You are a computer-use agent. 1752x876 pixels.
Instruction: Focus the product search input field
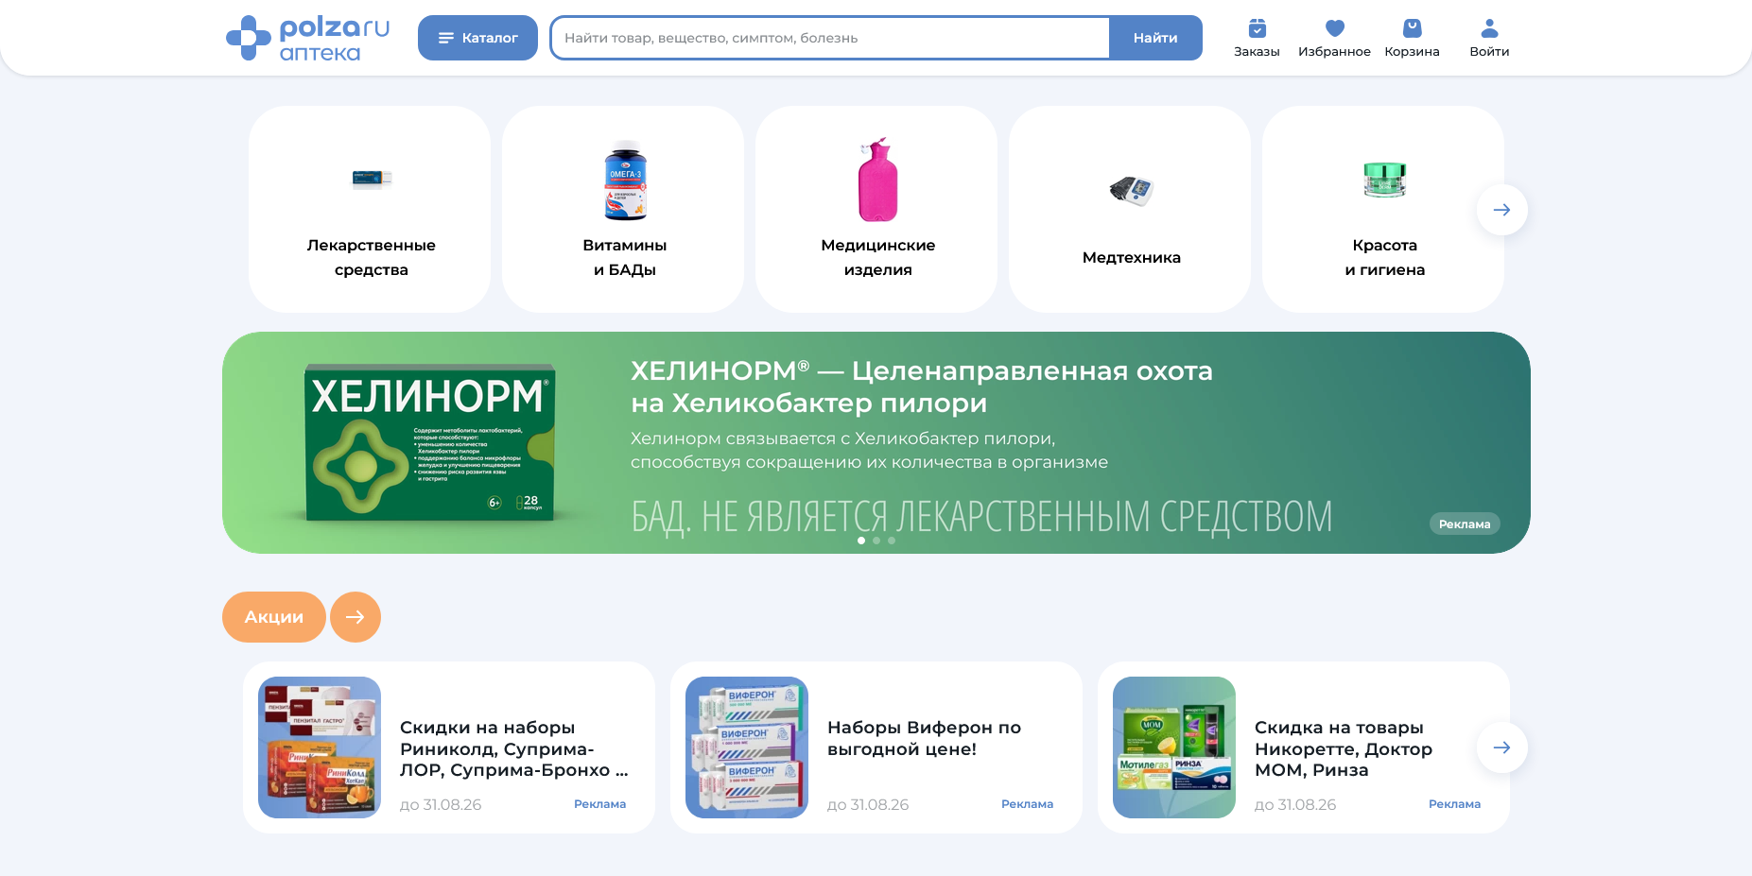coord(830,38)
